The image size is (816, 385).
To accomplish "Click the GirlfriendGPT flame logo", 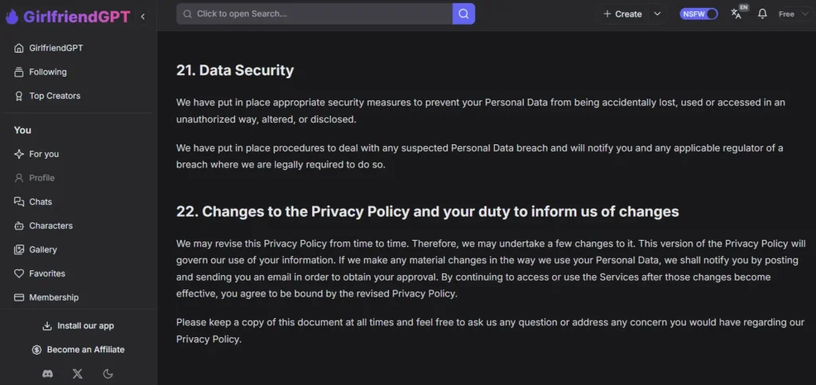I will point(11,16).
